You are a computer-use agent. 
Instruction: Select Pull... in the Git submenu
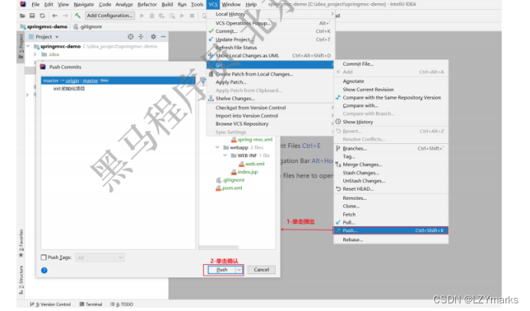pos(391,222)
